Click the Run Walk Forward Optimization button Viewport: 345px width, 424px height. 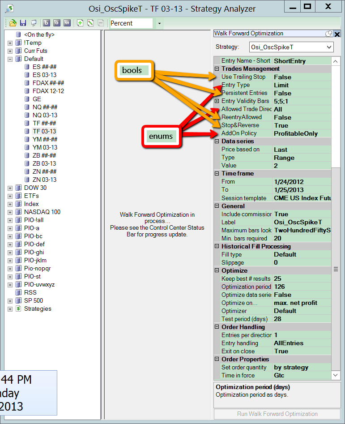pyautogui.click(x=277, y=414)
